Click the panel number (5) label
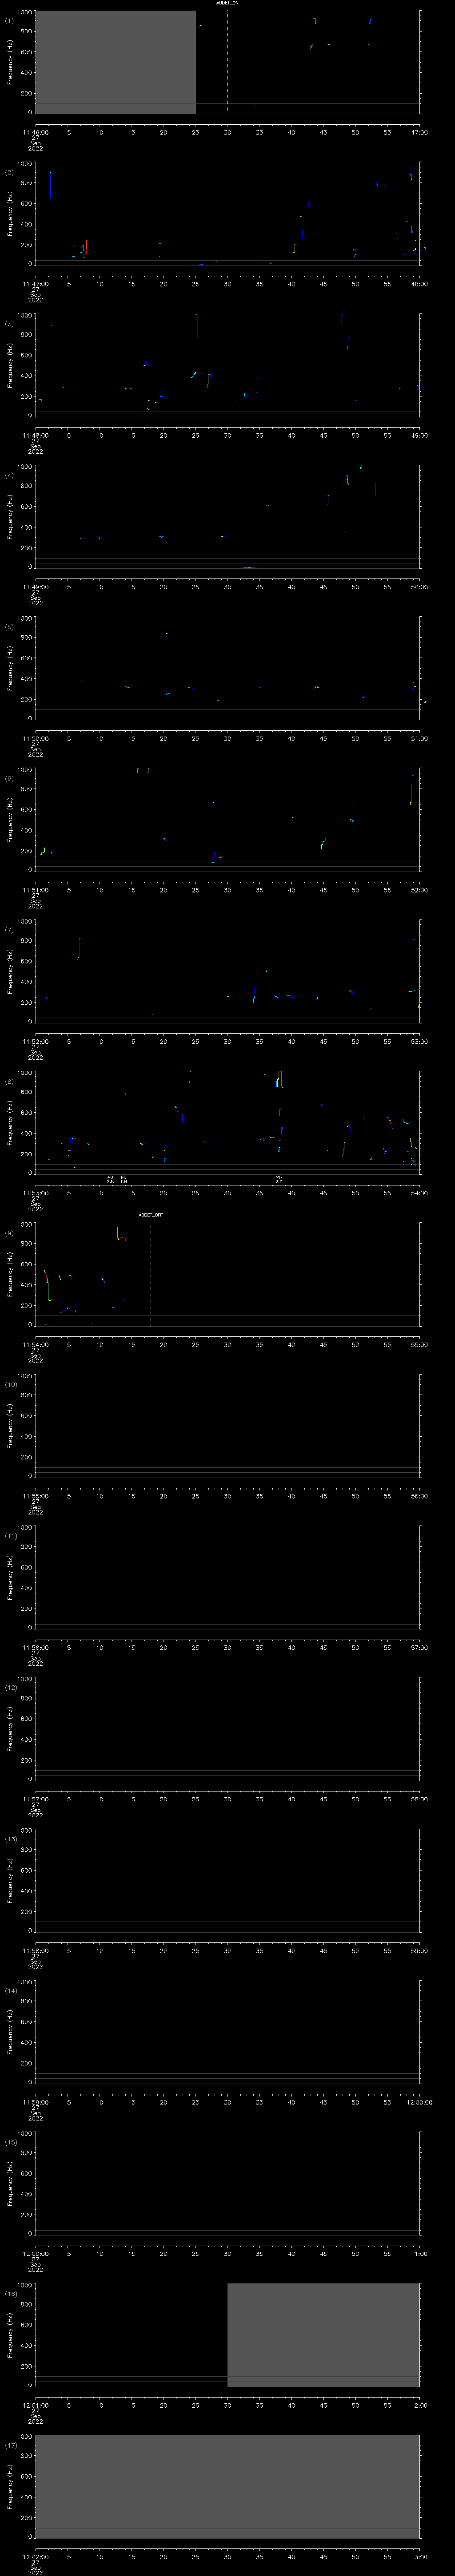This screenshot has height=2576, width=455. (x=9, y=627)
